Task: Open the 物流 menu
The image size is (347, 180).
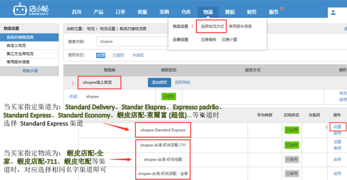Action: pyautogui.click(x=208, y=12)
